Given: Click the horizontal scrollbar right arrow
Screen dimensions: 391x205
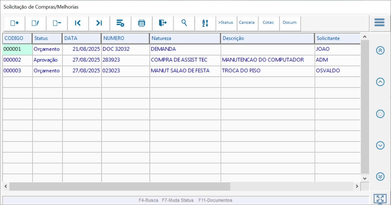Looking at the screenshot, I should 357,186.
